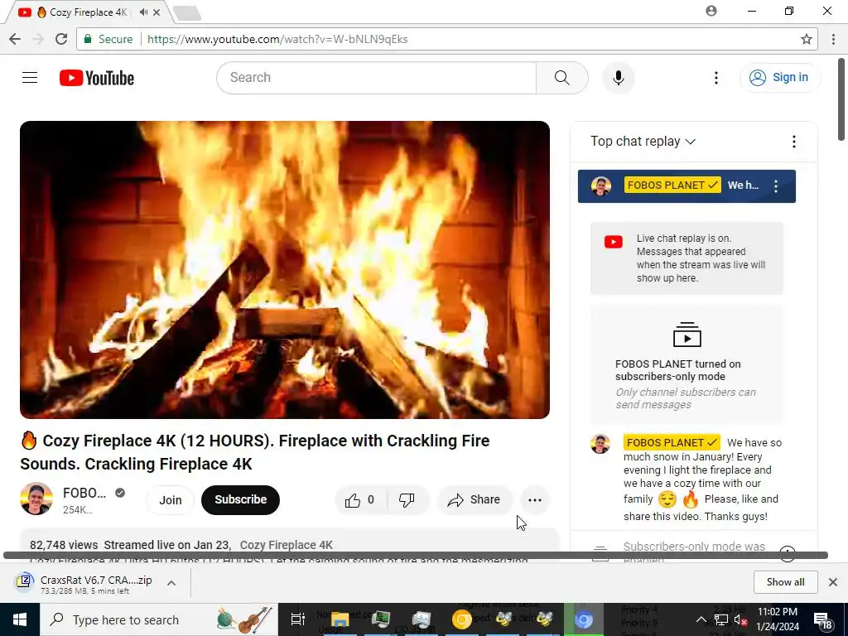Click the magnifier search button

562,77
